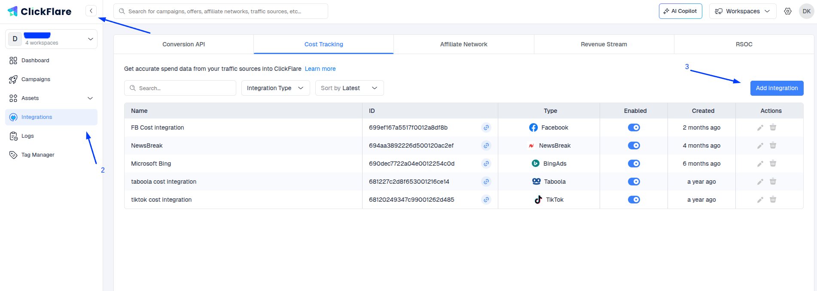Select the ID 699ef167a5517f0012a8df8b

click(408, 127)
